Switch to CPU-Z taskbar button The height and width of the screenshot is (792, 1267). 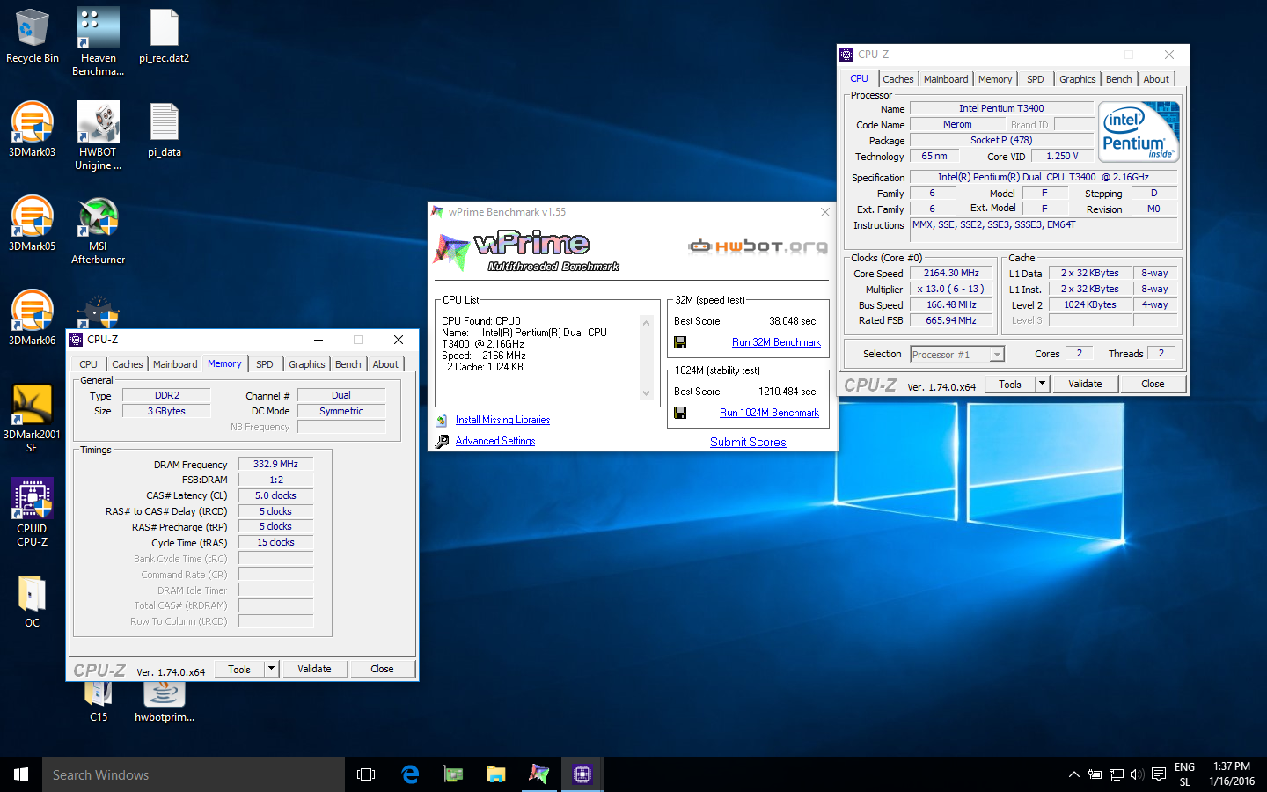tap(582, 774)
